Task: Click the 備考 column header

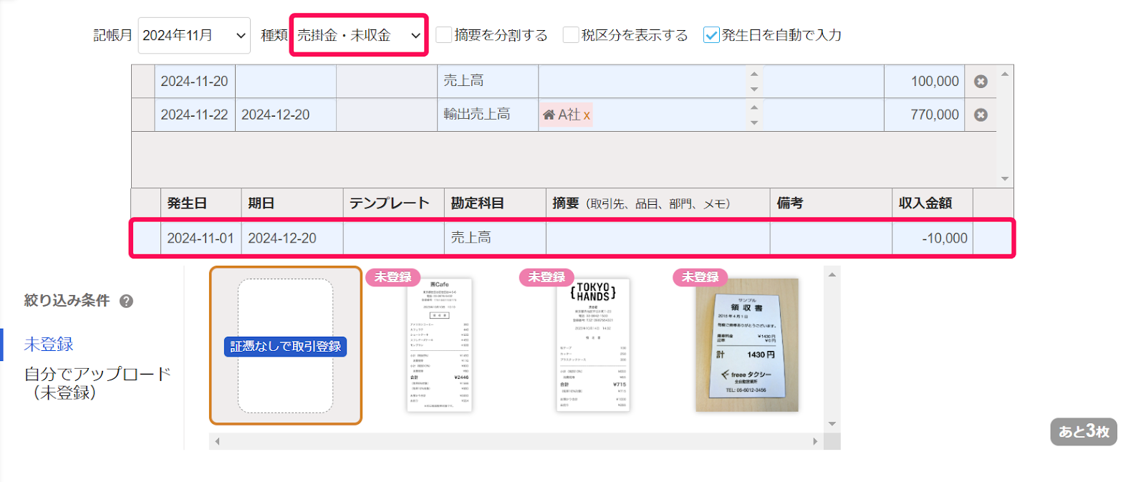Action: pyautogui.click(x=831, y=203)
